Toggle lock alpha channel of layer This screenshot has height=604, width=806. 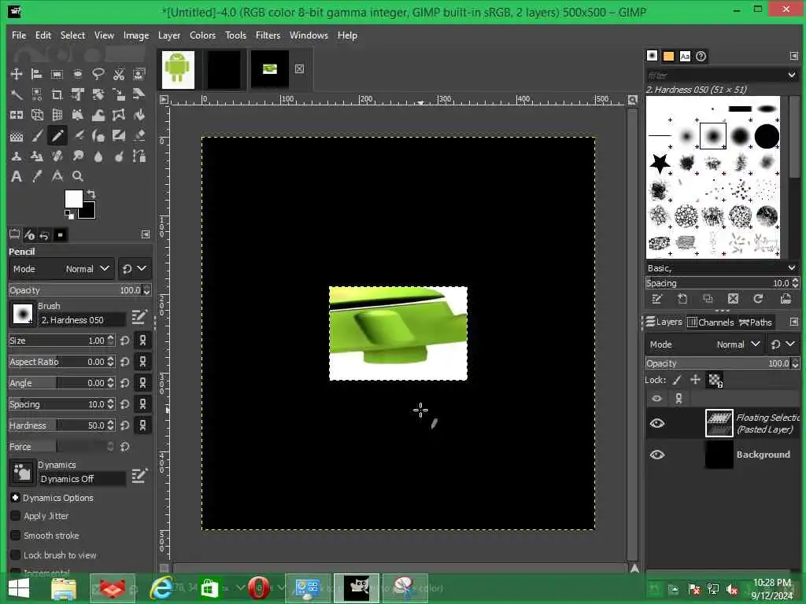(715, 380)
